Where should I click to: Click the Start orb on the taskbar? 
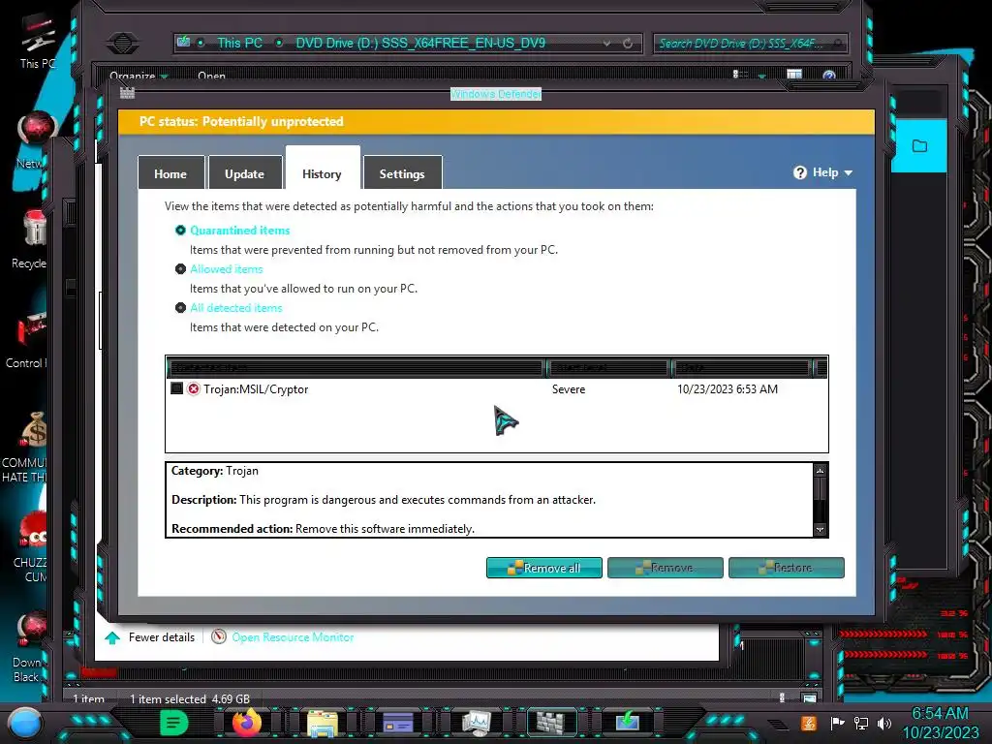pyautogui.click(x=24, y=723)
